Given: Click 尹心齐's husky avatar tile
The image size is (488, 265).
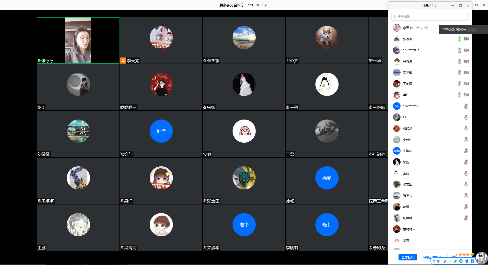Looking at the screenshot, I should (x=327, y=37).
